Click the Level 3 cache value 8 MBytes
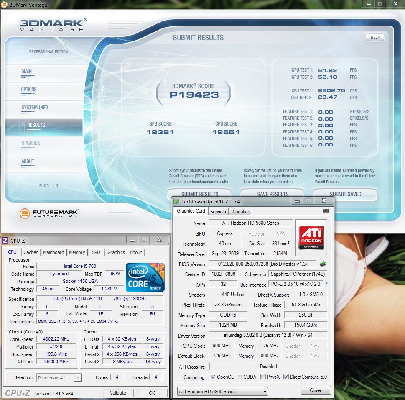Viewport: 405px width, 400px height. pyautogui.click(x=122, y=362)
